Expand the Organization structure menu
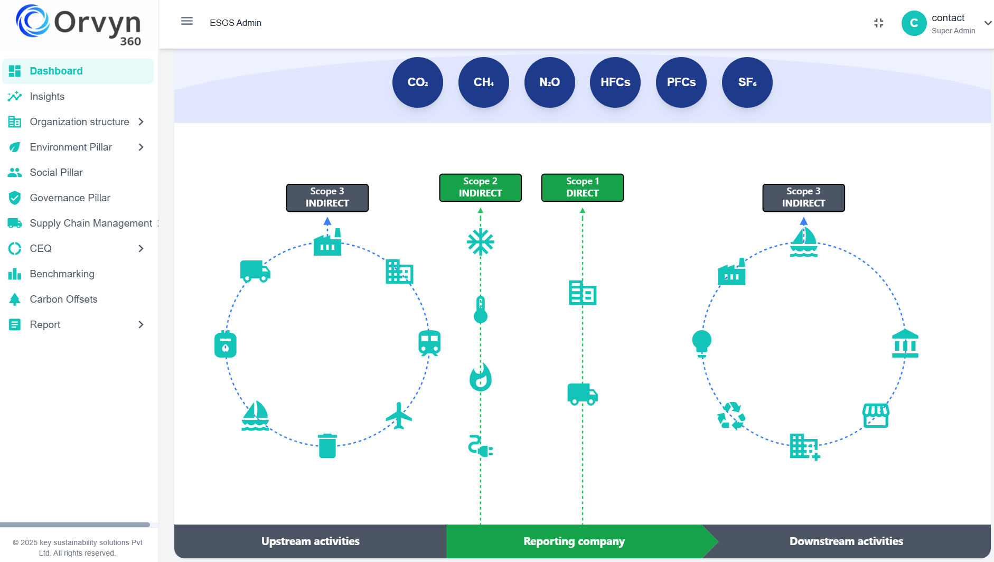994x562 pixels. (141, 121)
